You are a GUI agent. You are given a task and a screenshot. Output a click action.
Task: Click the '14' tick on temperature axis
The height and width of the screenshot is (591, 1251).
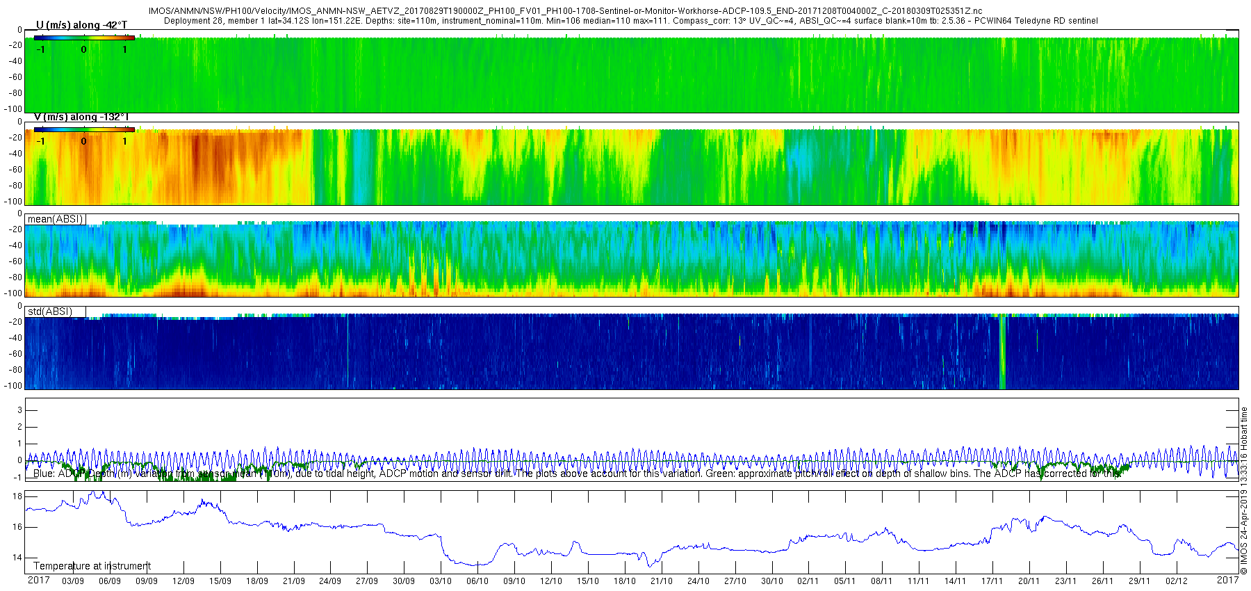[18, 558]
